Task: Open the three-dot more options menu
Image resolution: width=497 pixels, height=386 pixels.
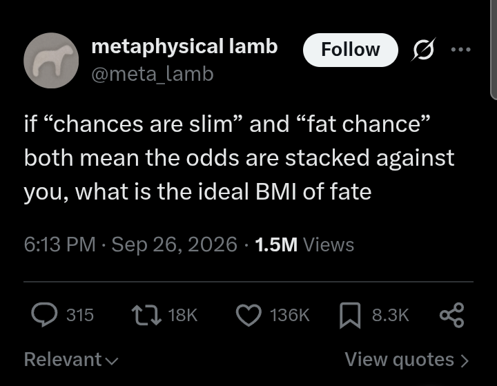Action: pyautogui.click(x=461, y=50)
